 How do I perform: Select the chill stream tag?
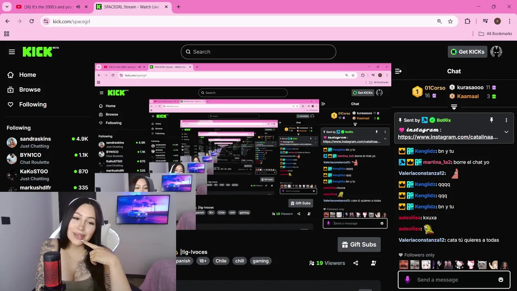coord(240,261)
